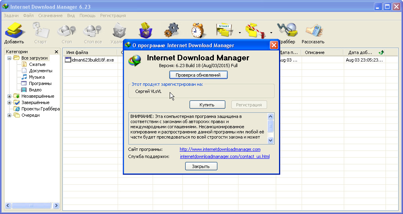Expand the Незавершённые tree node
This screenshot has height=214, width=403.
9,96
